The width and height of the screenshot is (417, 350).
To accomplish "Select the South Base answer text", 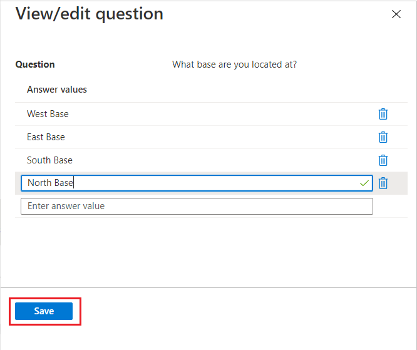I will point(49,160).
